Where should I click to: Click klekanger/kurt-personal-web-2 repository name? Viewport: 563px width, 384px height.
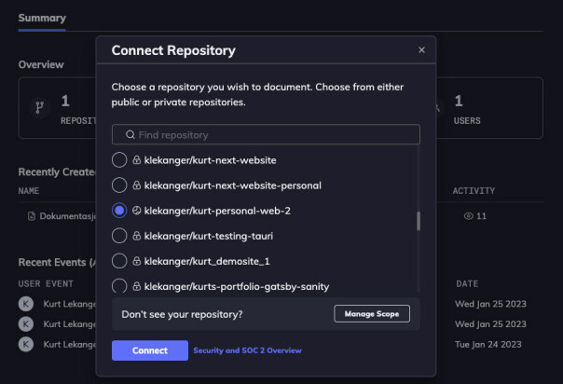click(x=217, y=211)
